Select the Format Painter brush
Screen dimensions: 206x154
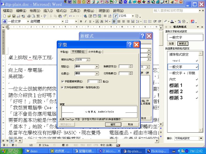(x=65, y=16)
